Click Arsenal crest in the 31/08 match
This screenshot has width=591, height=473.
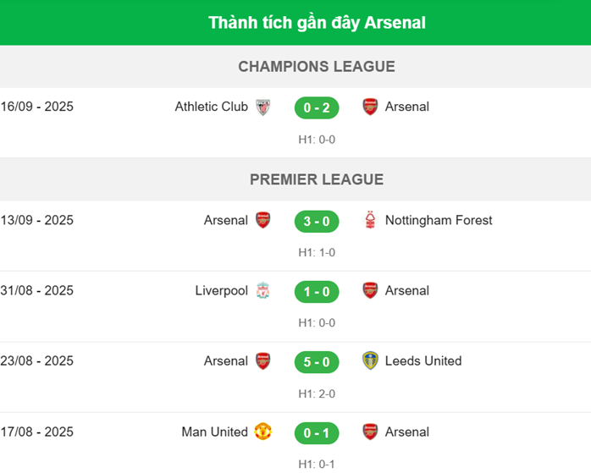pos(370,291)
